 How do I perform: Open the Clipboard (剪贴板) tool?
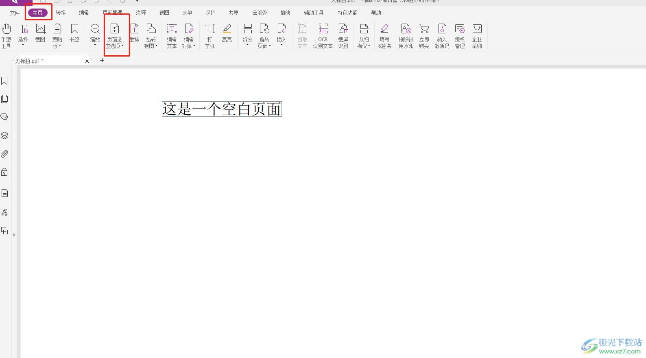point(57,36)
